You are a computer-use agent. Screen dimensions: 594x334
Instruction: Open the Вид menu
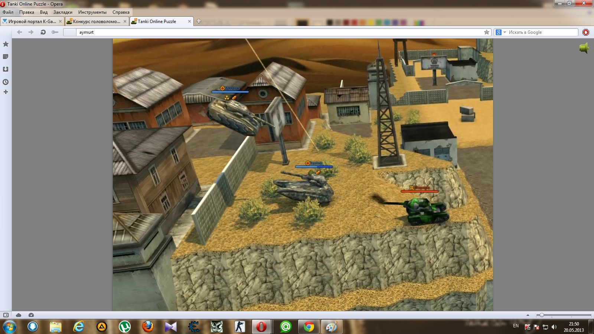pos(44,12)
